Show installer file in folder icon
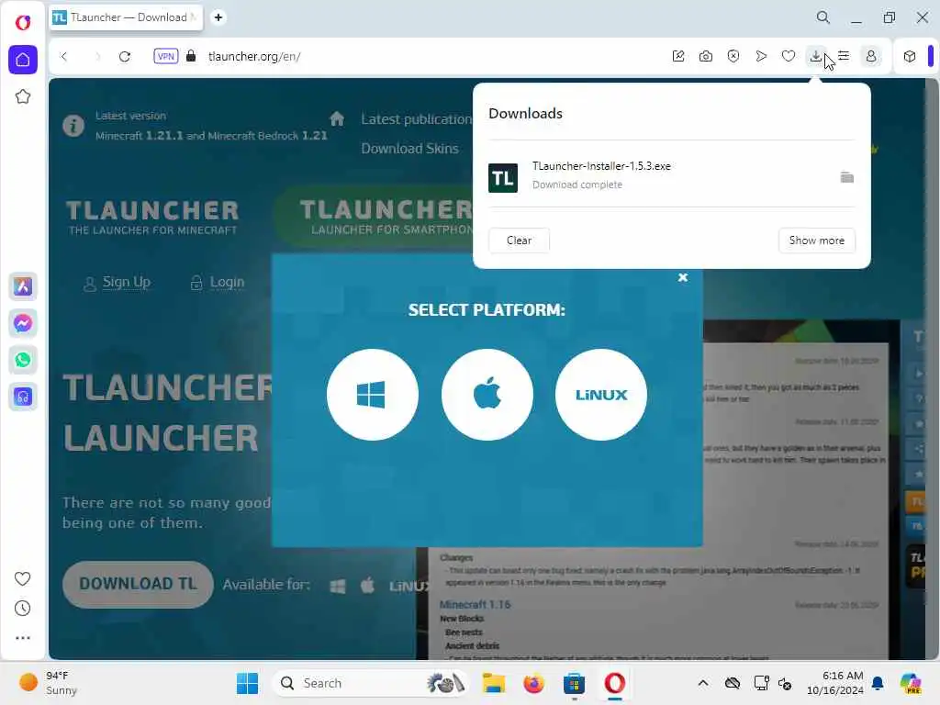Viewport: 940px width, 705px height. [x=846, y=177]
